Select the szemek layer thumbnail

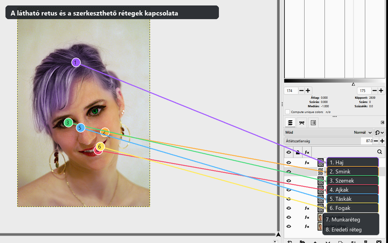click(321, 181)
